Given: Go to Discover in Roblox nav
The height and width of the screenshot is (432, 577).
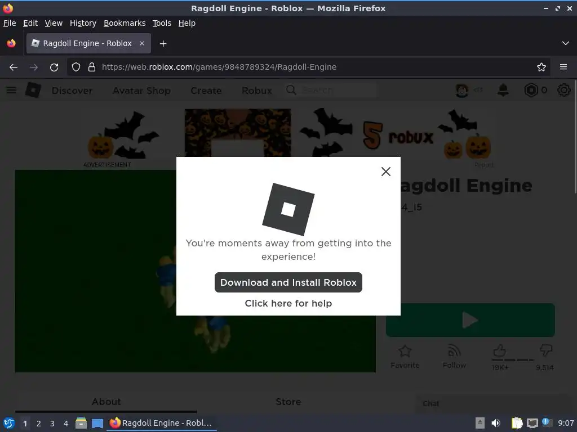Looking at the screenshot, I should point(72,91).
